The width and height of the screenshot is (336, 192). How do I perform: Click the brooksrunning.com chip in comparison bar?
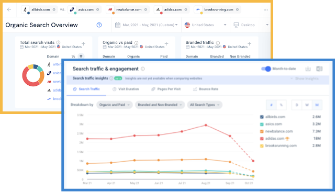point(217,9)
